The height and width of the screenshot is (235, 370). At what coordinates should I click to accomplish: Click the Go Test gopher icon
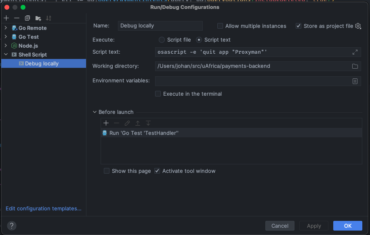tap(14, 37)
